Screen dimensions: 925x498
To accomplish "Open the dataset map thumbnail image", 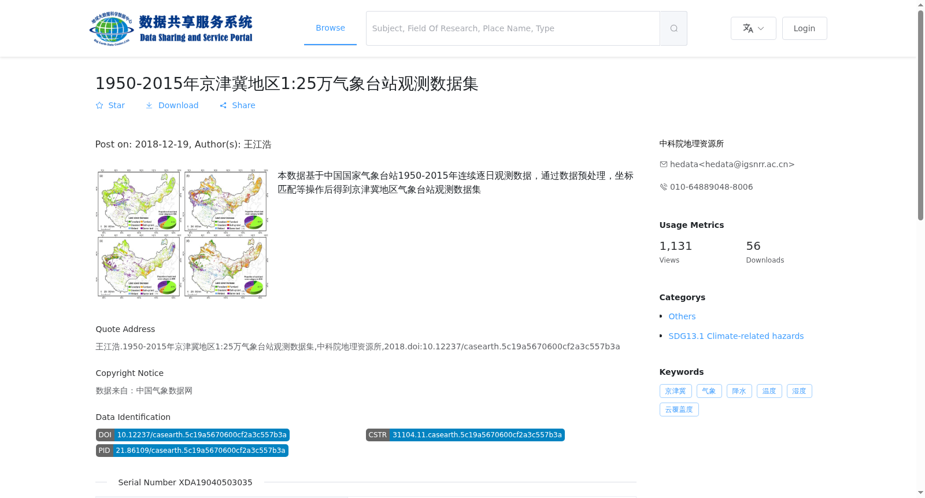I will tap(182, 234).
